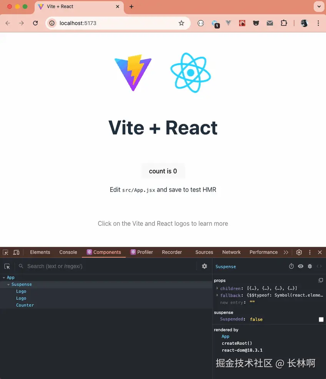Switch to the Elements tab
The image size is (326, 379).
pyautogui.click(x=40, y=252)
